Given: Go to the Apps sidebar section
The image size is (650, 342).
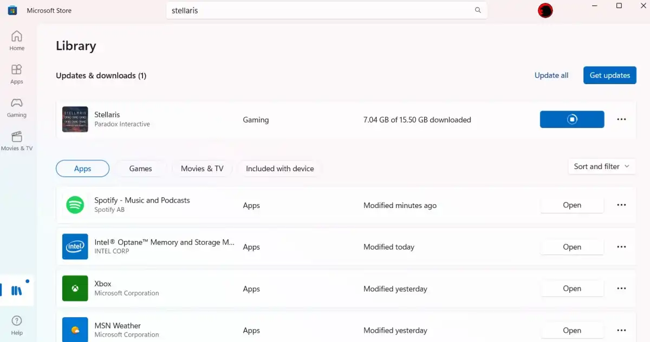Looking at the screenshot, I should (x=17, y=74).
